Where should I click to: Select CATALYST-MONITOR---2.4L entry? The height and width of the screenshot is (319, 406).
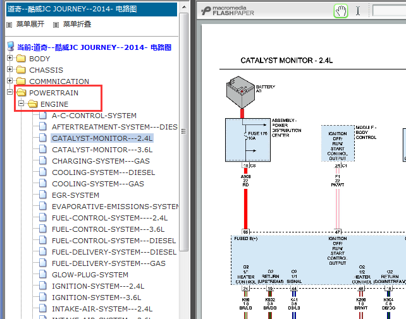pyautogui.click(x=102, y=138)
